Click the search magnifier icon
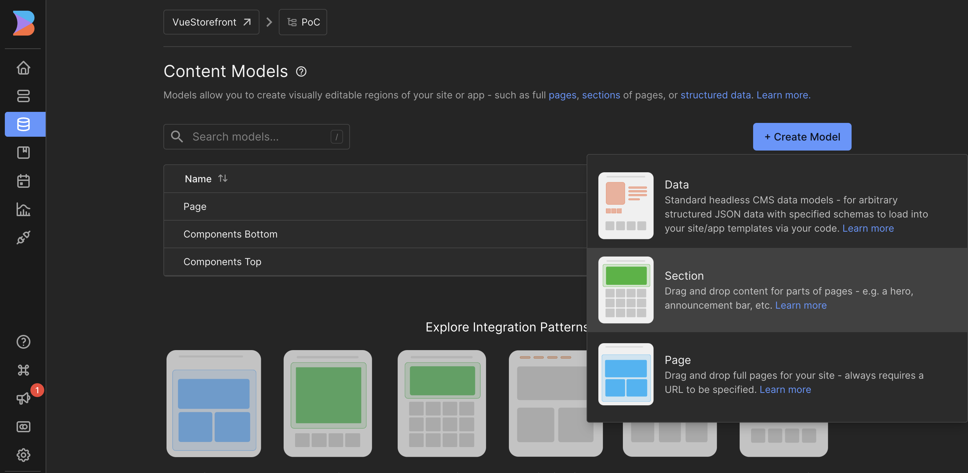This screenshot has height=473, width=968. coord(177,137)
